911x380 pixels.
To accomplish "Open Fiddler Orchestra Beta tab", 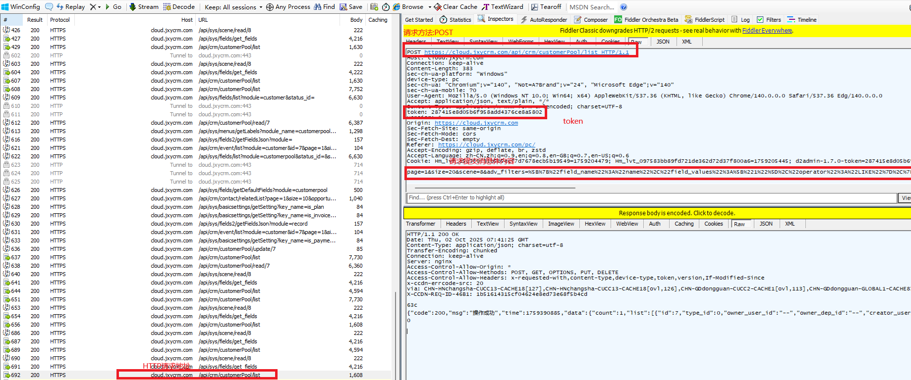I will [646, 20].
